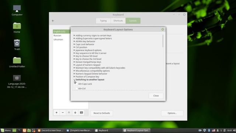
Task: Click Reset to Defaults button
Action: point(102,113)
